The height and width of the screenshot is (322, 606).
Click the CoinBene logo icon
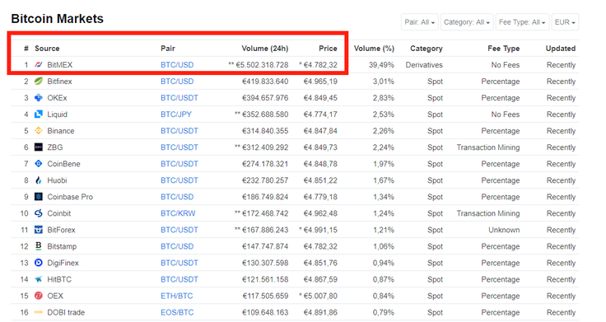coord(38,164)
